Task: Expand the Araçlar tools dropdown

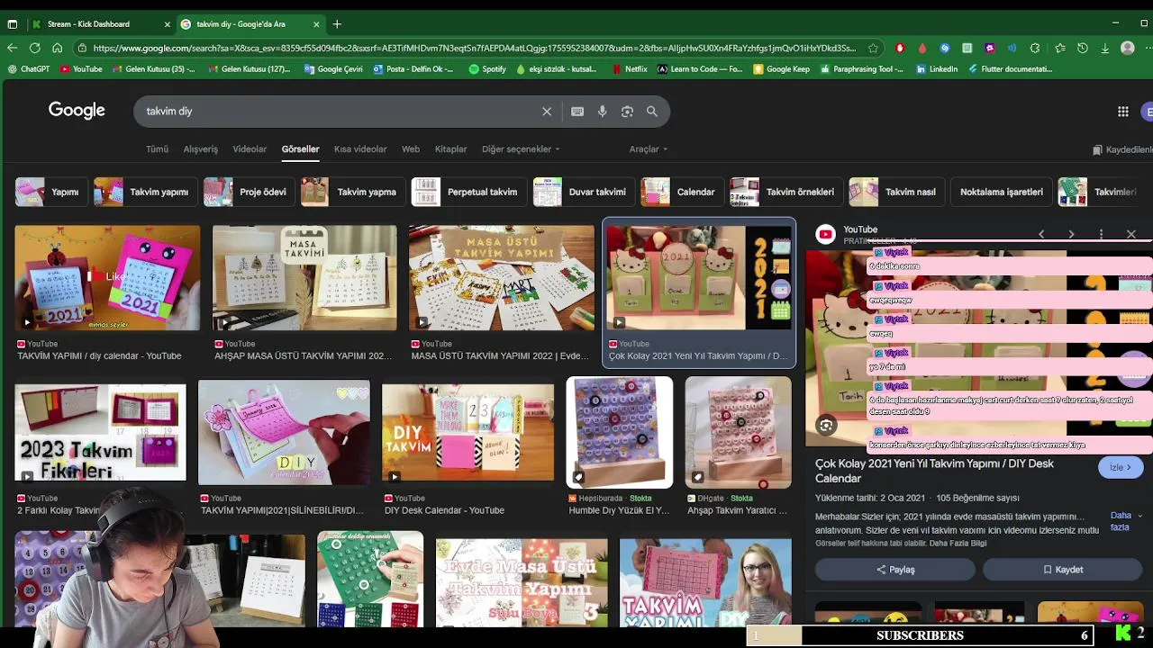Action: (x=649, y=149)
